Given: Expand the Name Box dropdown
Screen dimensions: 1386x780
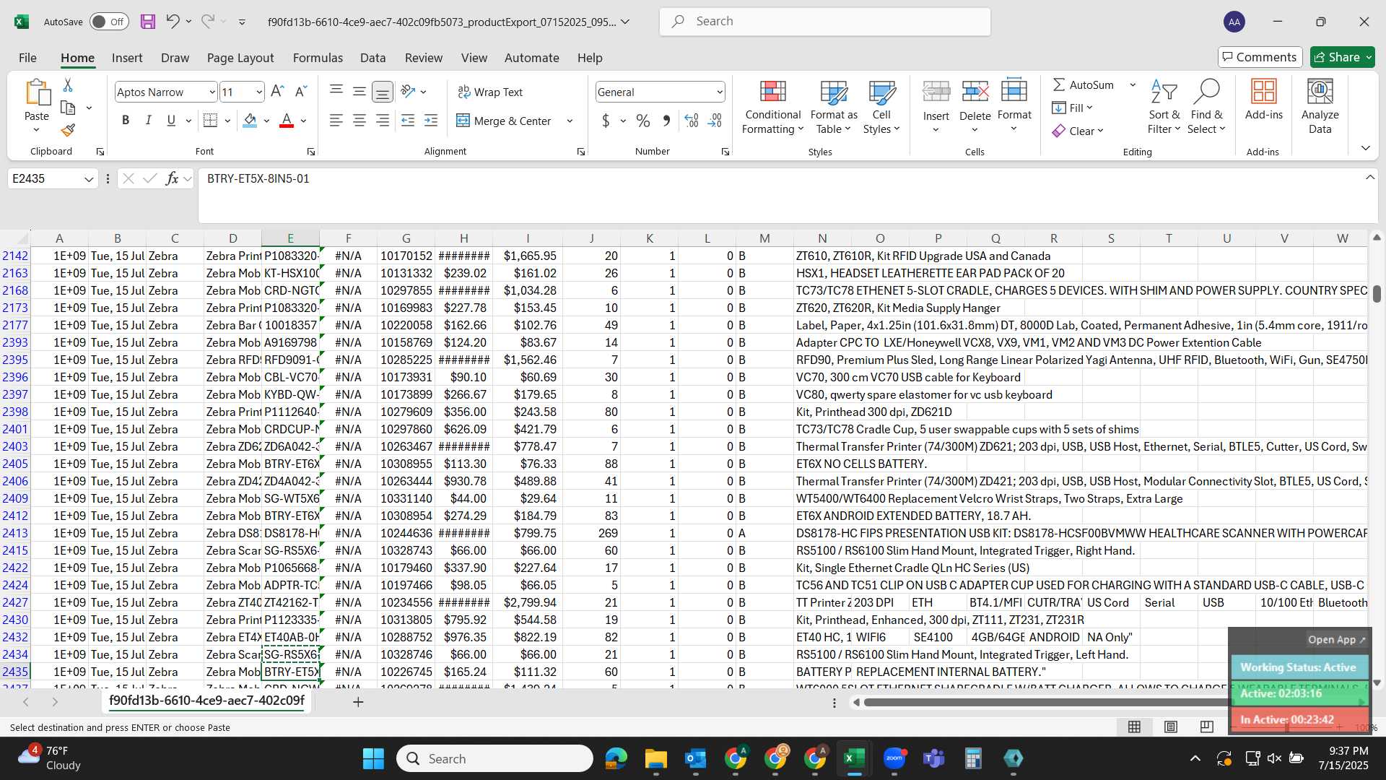Looking at the screenshot, I should [89, 179].
